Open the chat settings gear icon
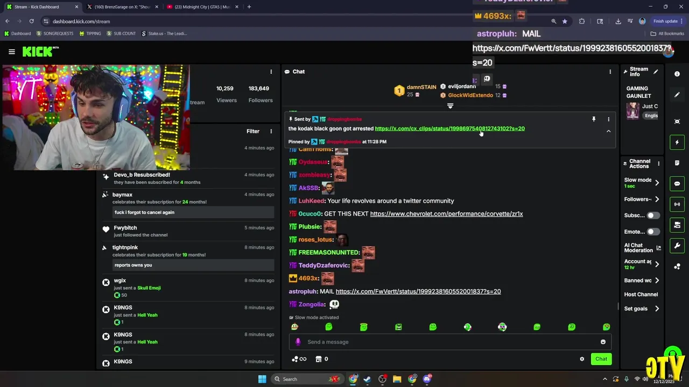This screenshot has width=689, height=387. point(582,359)
